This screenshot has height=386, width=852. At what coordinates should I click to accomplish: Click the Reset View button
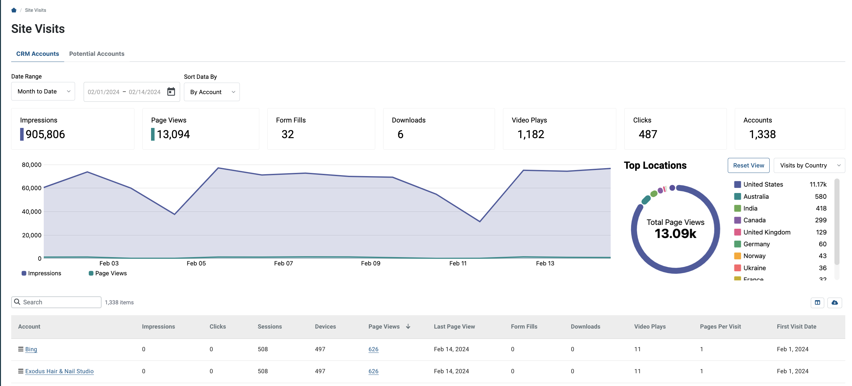click(x=749, y=165)
